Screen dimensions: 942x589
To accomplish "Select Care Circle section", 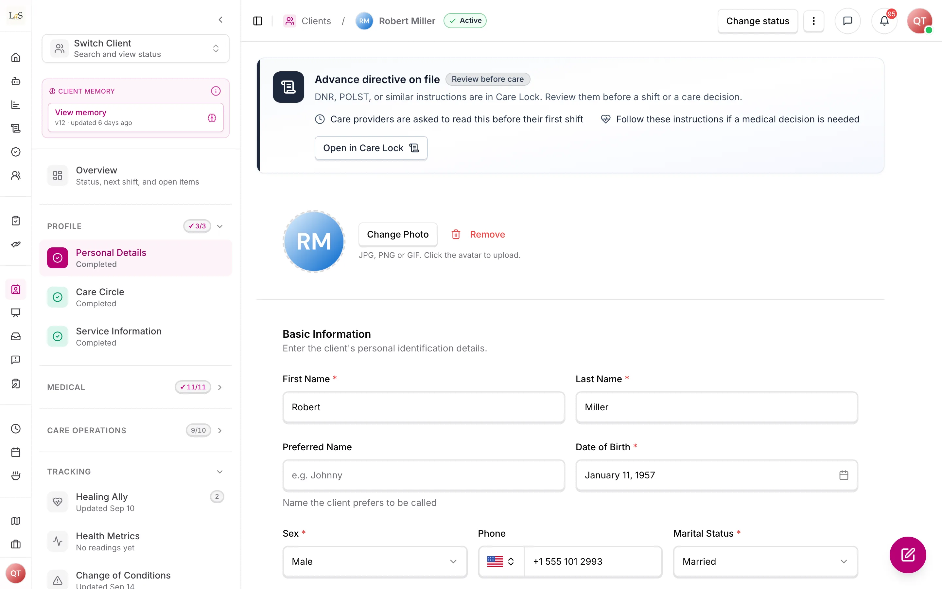I will 135,297.
